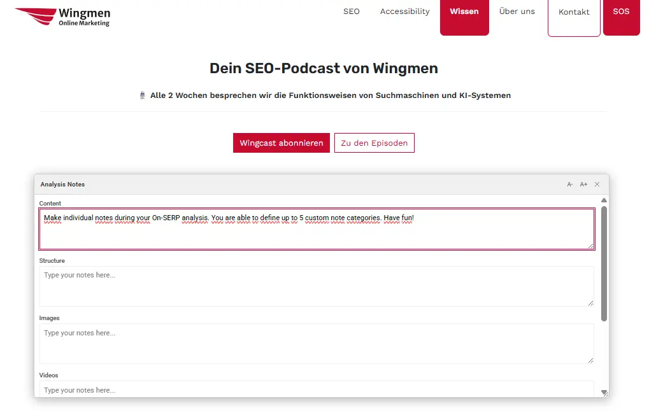Click Images textarea resize handle
Viewport: 656px width, 413px height.
(591, 360)
